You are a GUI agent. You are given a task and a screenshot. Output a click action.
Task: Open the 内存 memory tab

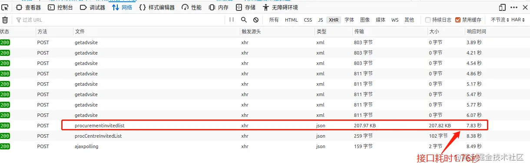(x=219, y=7)
